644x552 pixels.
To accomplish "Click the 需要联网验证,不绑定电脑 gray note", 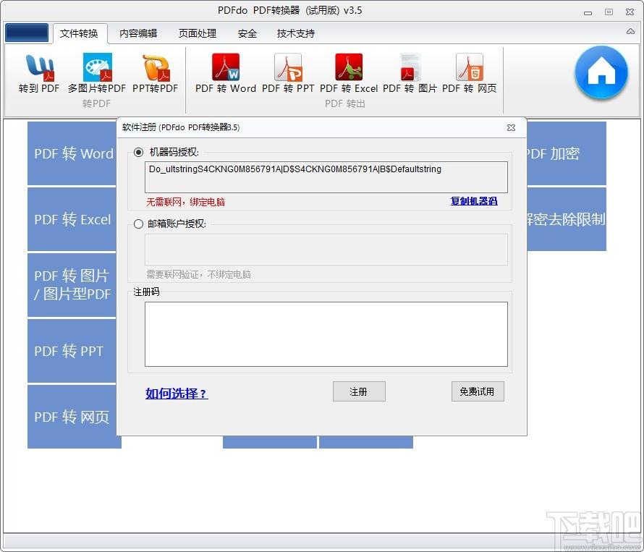I will [x=199, y=274].
